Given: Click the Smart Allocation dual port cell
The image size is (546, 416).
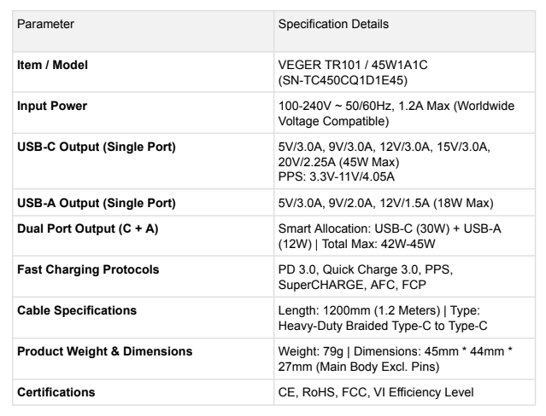Looking at the screenshot, I should (x=404, y=236).
